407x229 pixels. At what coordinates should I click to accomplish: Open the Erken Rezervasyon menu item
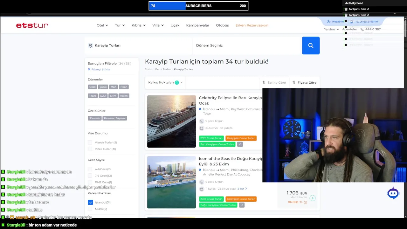(x=252, y=25)
